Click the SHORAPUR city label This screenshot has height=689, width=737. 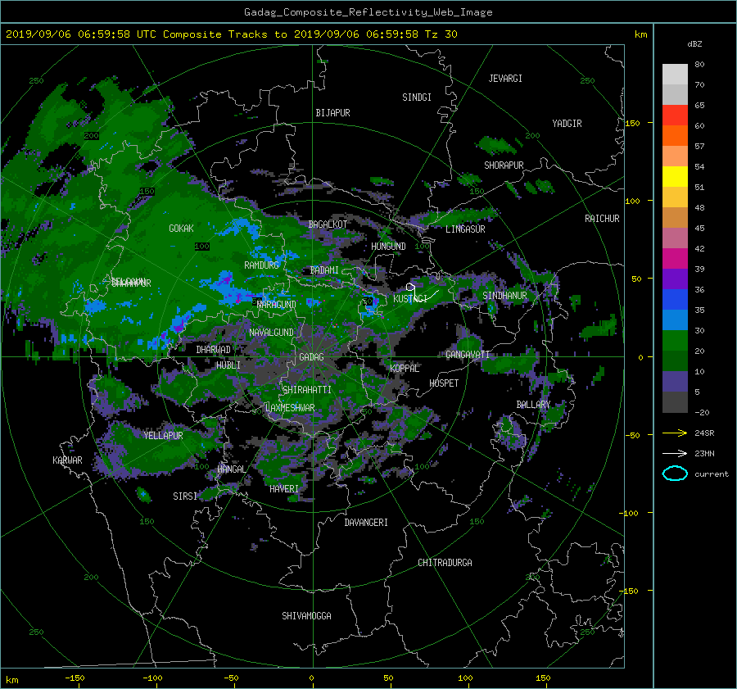(x=504, y=165)
